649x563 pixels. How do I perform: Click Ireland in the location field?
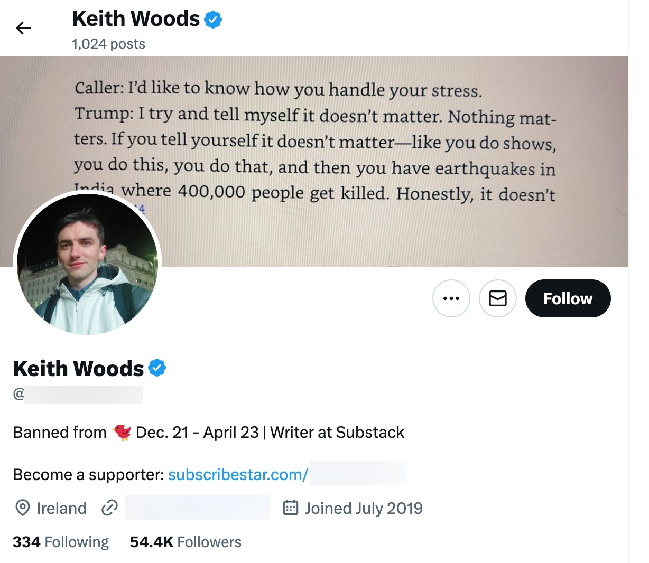[61, 508]
